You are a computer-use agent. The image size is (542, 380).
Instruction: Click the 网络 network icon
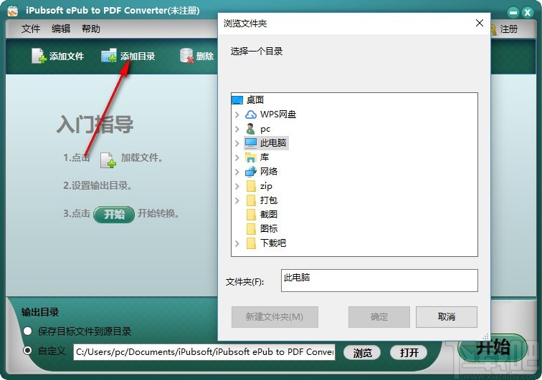(251, 172)
